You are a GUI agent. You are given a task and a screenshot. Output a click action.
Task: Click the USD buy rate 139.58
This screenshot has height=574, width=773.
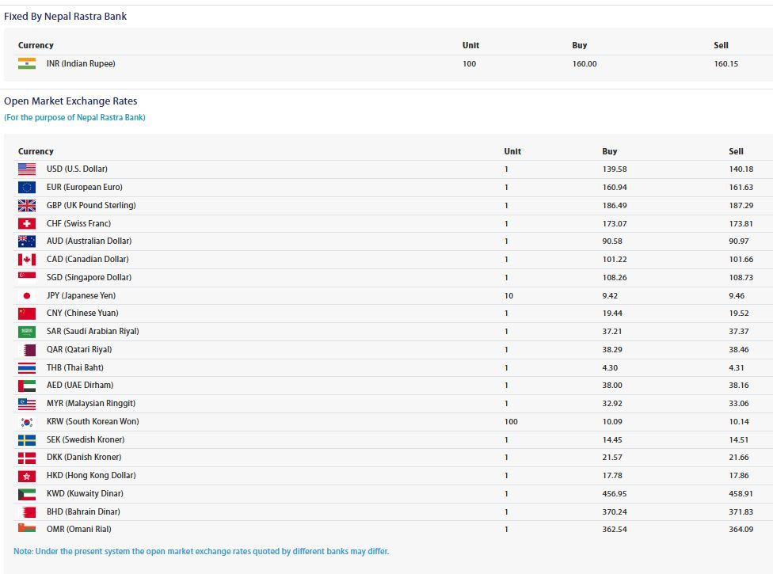click(x=615, y=169)
